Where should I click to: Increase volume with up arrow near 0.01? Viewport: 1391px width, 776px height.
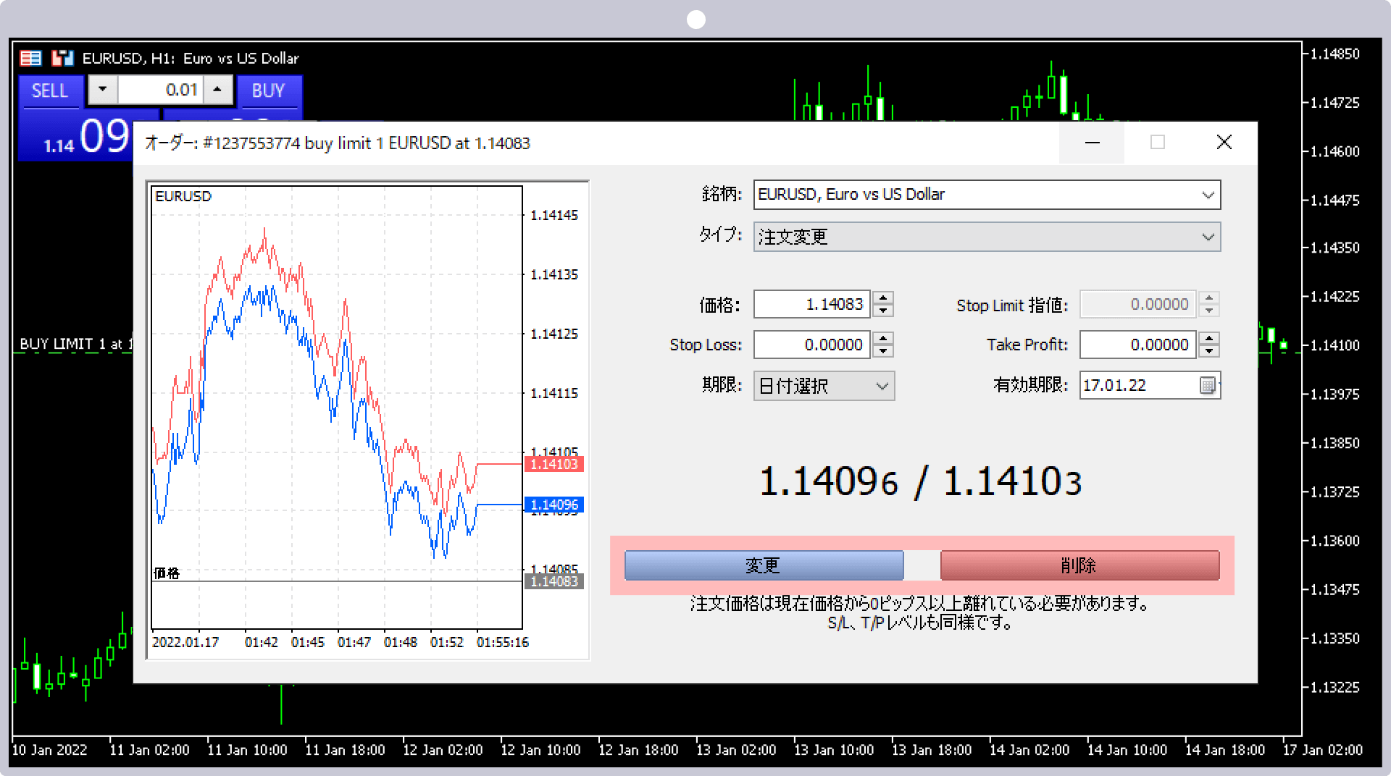click(x=217, y=90)
